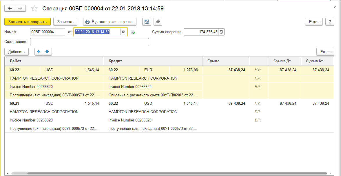Open calculator for Сумма операции field
This screenshot has height=176, width=341.
(x=221, y=32)
